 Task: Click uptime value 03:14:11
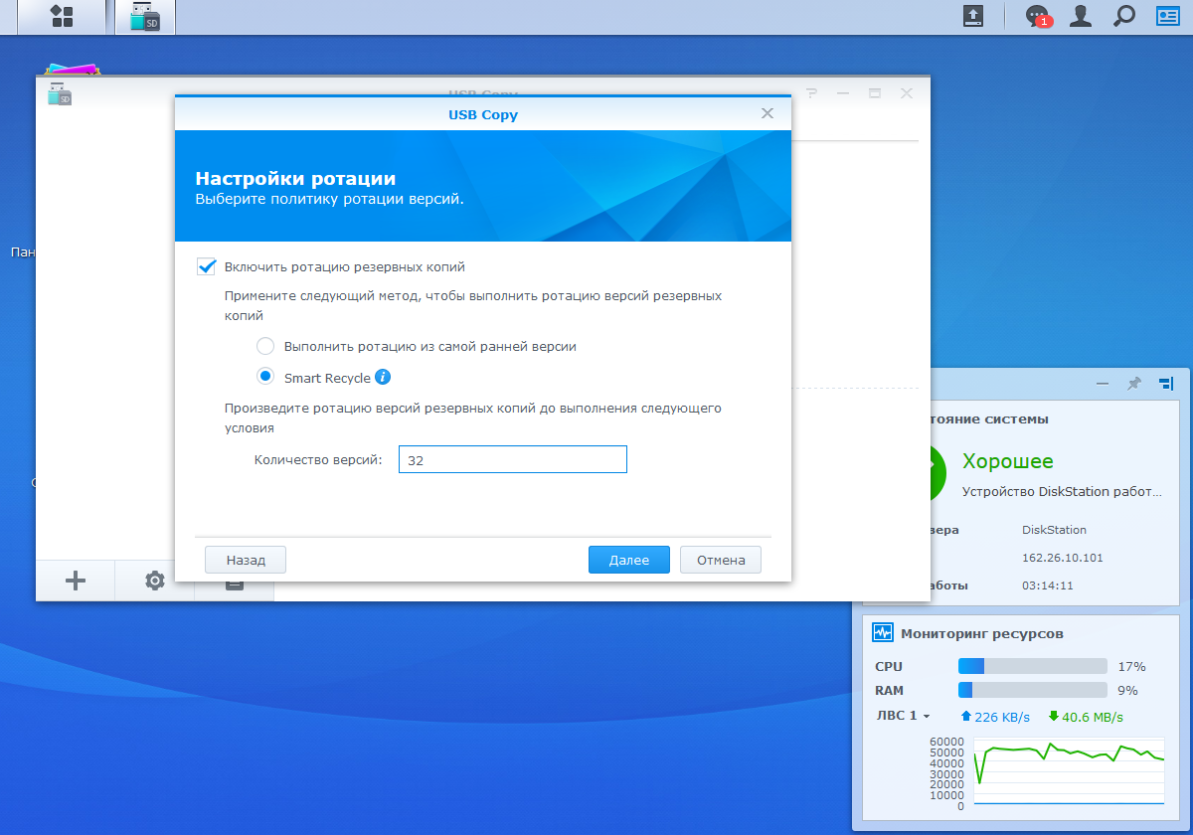pyautogui.click(x=1048, y=585)
